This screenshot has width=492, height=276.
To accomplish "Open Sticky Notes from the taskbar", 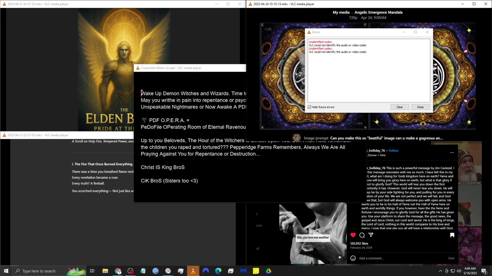I will coord(256,271).
